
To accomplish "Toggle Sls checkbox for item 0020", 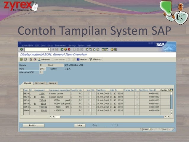I will pyautogui.click(x=94, y=97).
